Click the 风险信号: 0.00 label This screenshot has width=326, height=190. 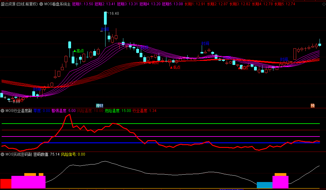73,154
